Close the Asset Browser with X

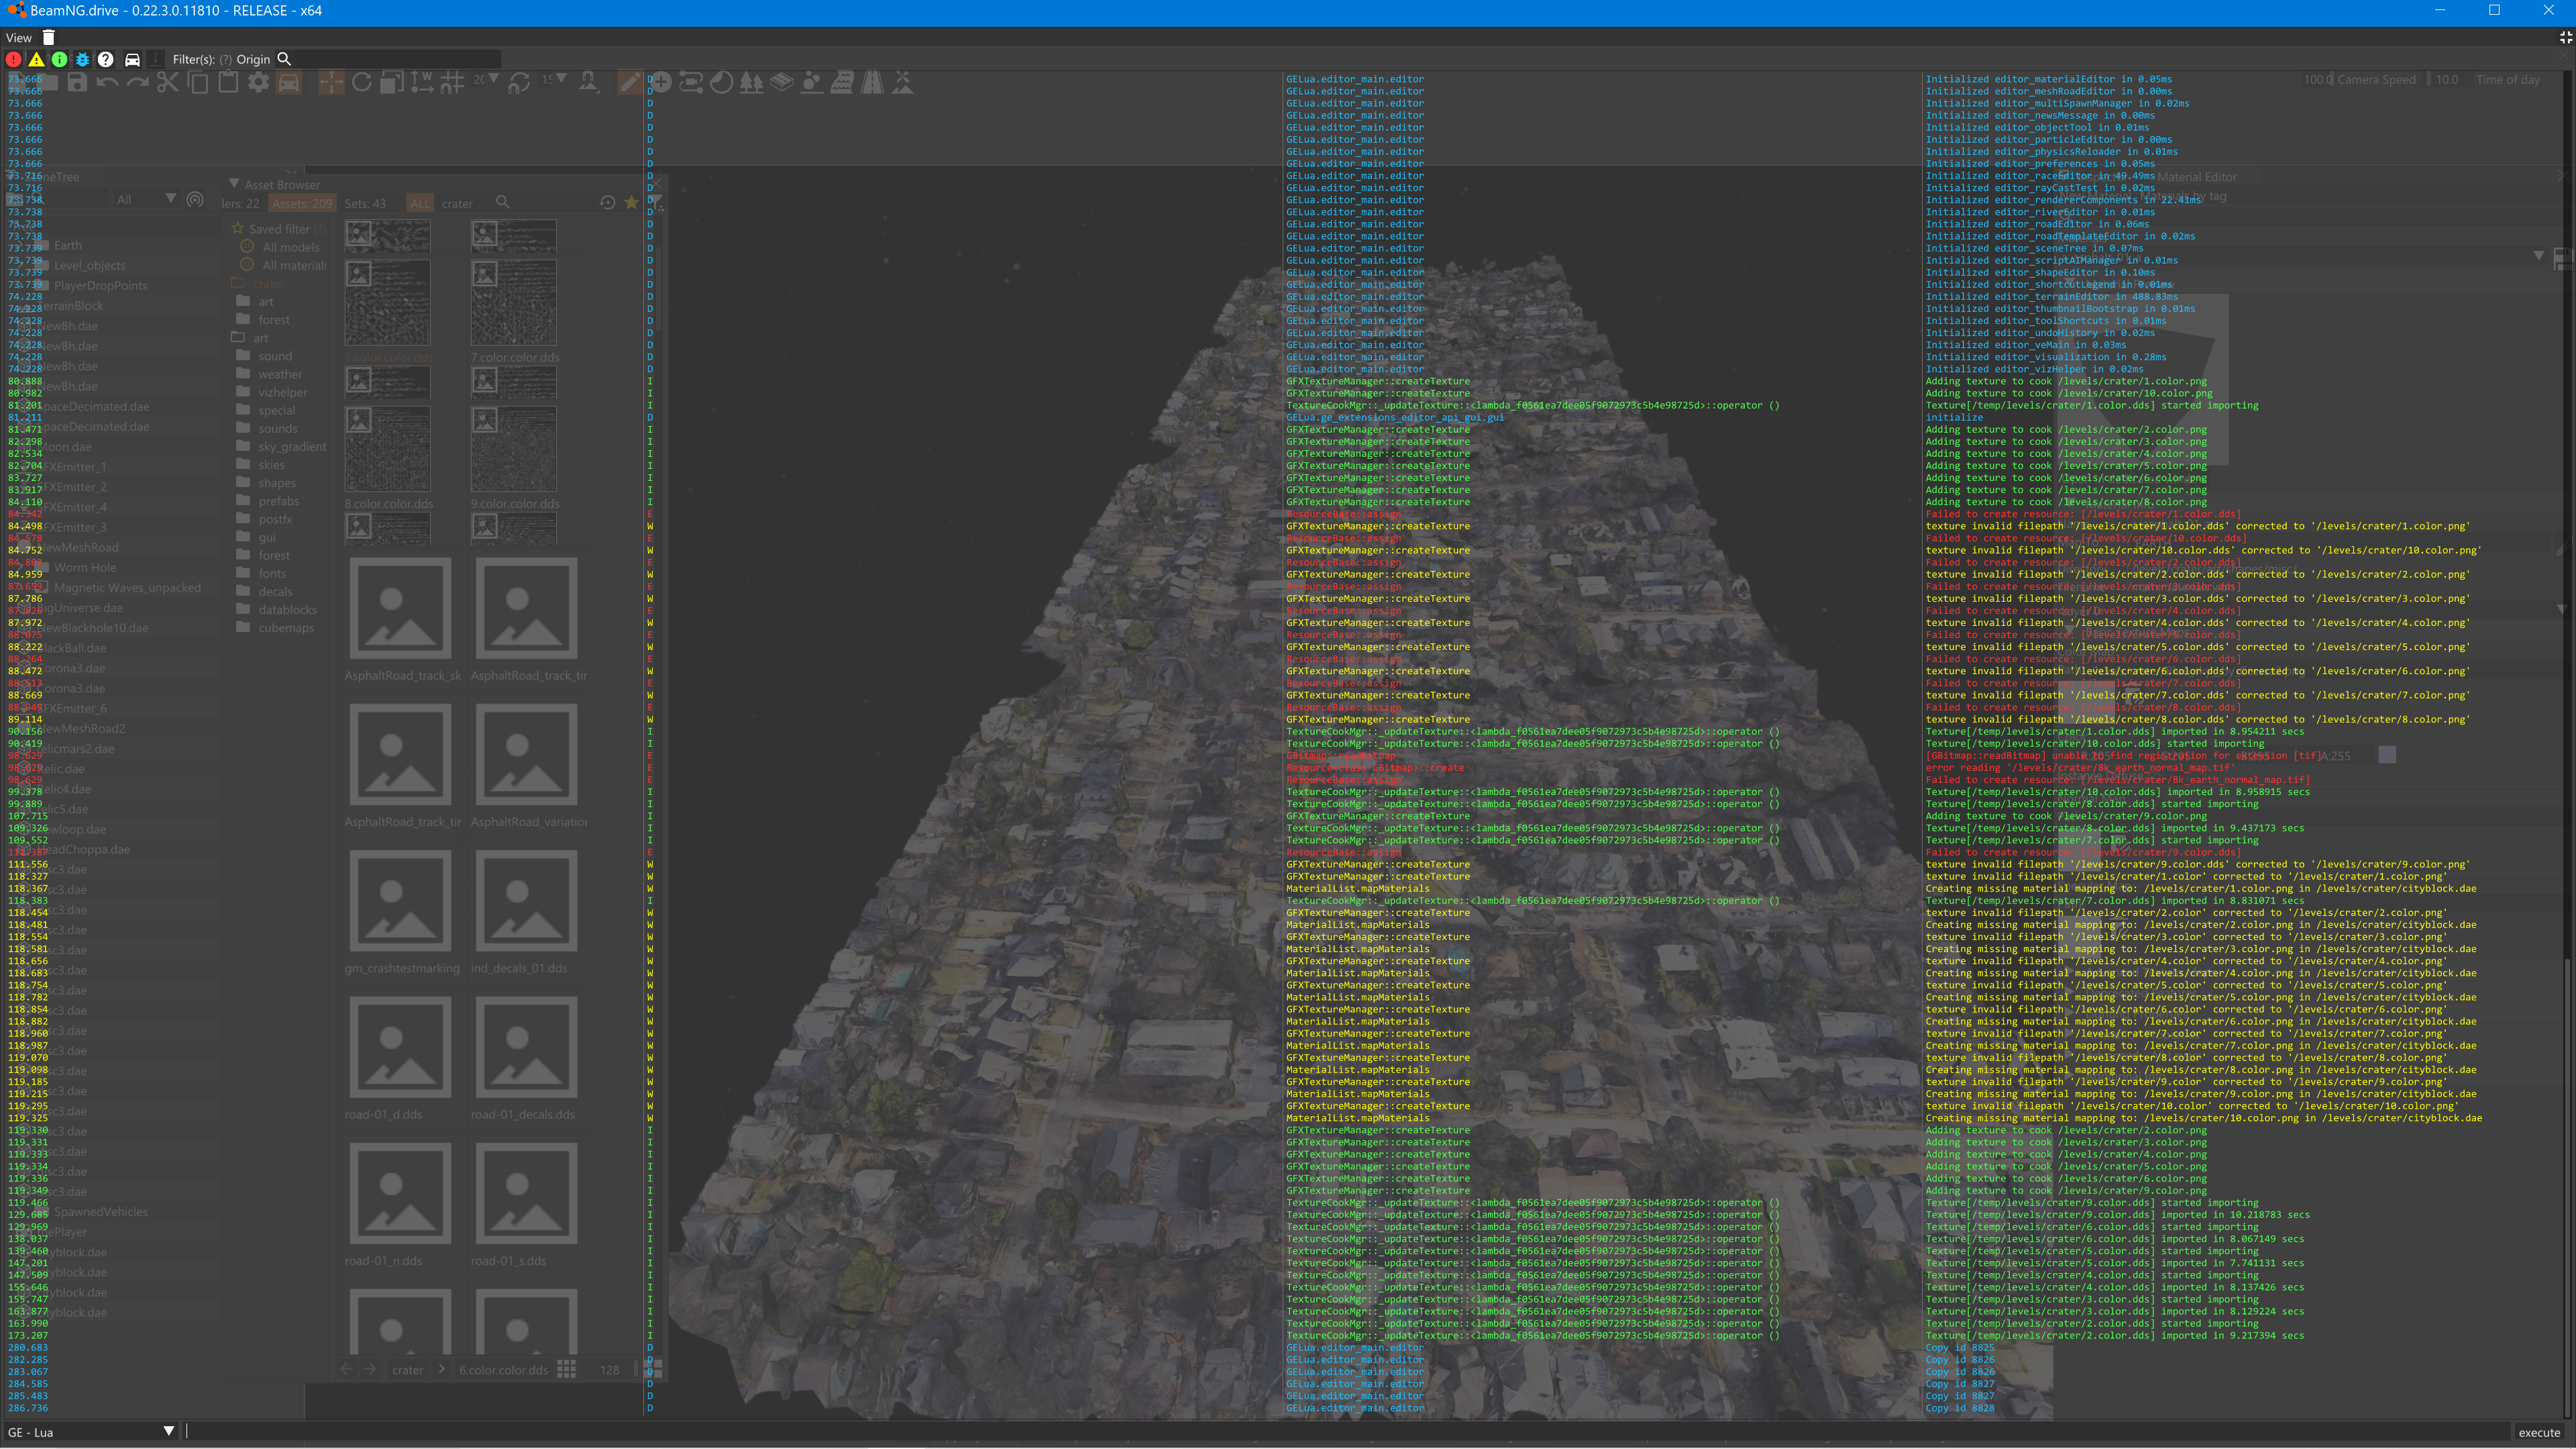click(657, 184)
